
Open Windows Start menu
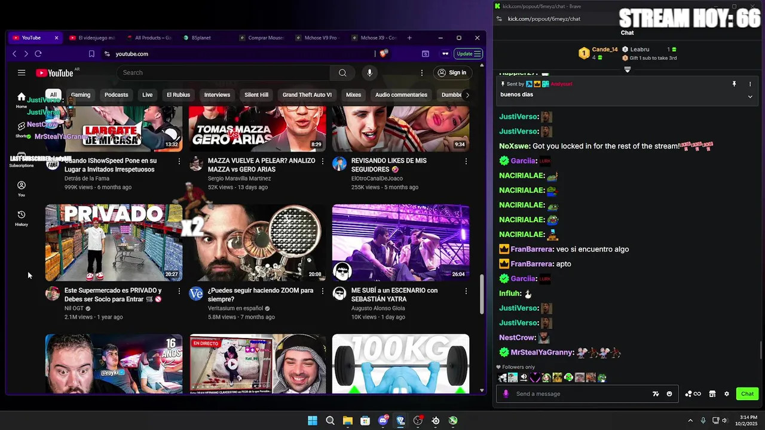pyautogui.click(x=313, y=421)
